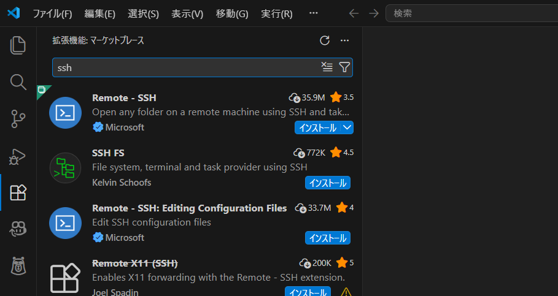Click the Joel Spadin publisher name
The height and width of the screenshot is (296, 558).
click(x=115, y=292)
